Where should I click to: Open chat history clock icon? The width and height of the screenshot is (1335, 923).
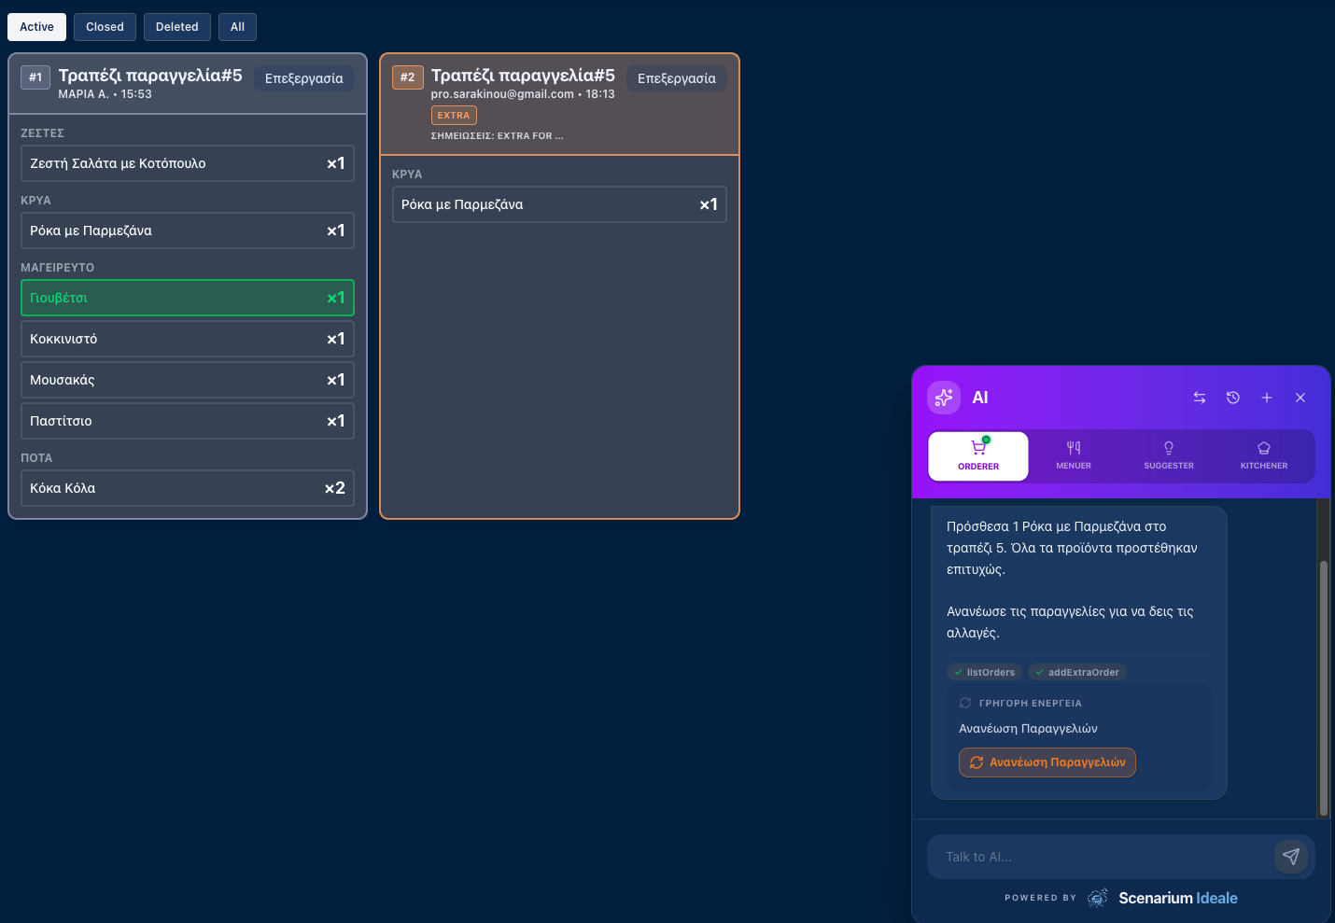(x=1233, y=398)
